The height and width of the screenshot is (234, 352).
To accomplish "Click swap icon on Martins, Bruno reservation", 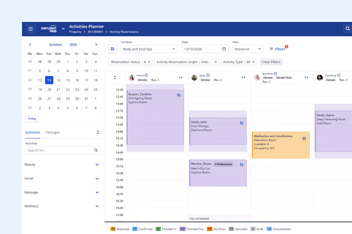I will [242, 165].
